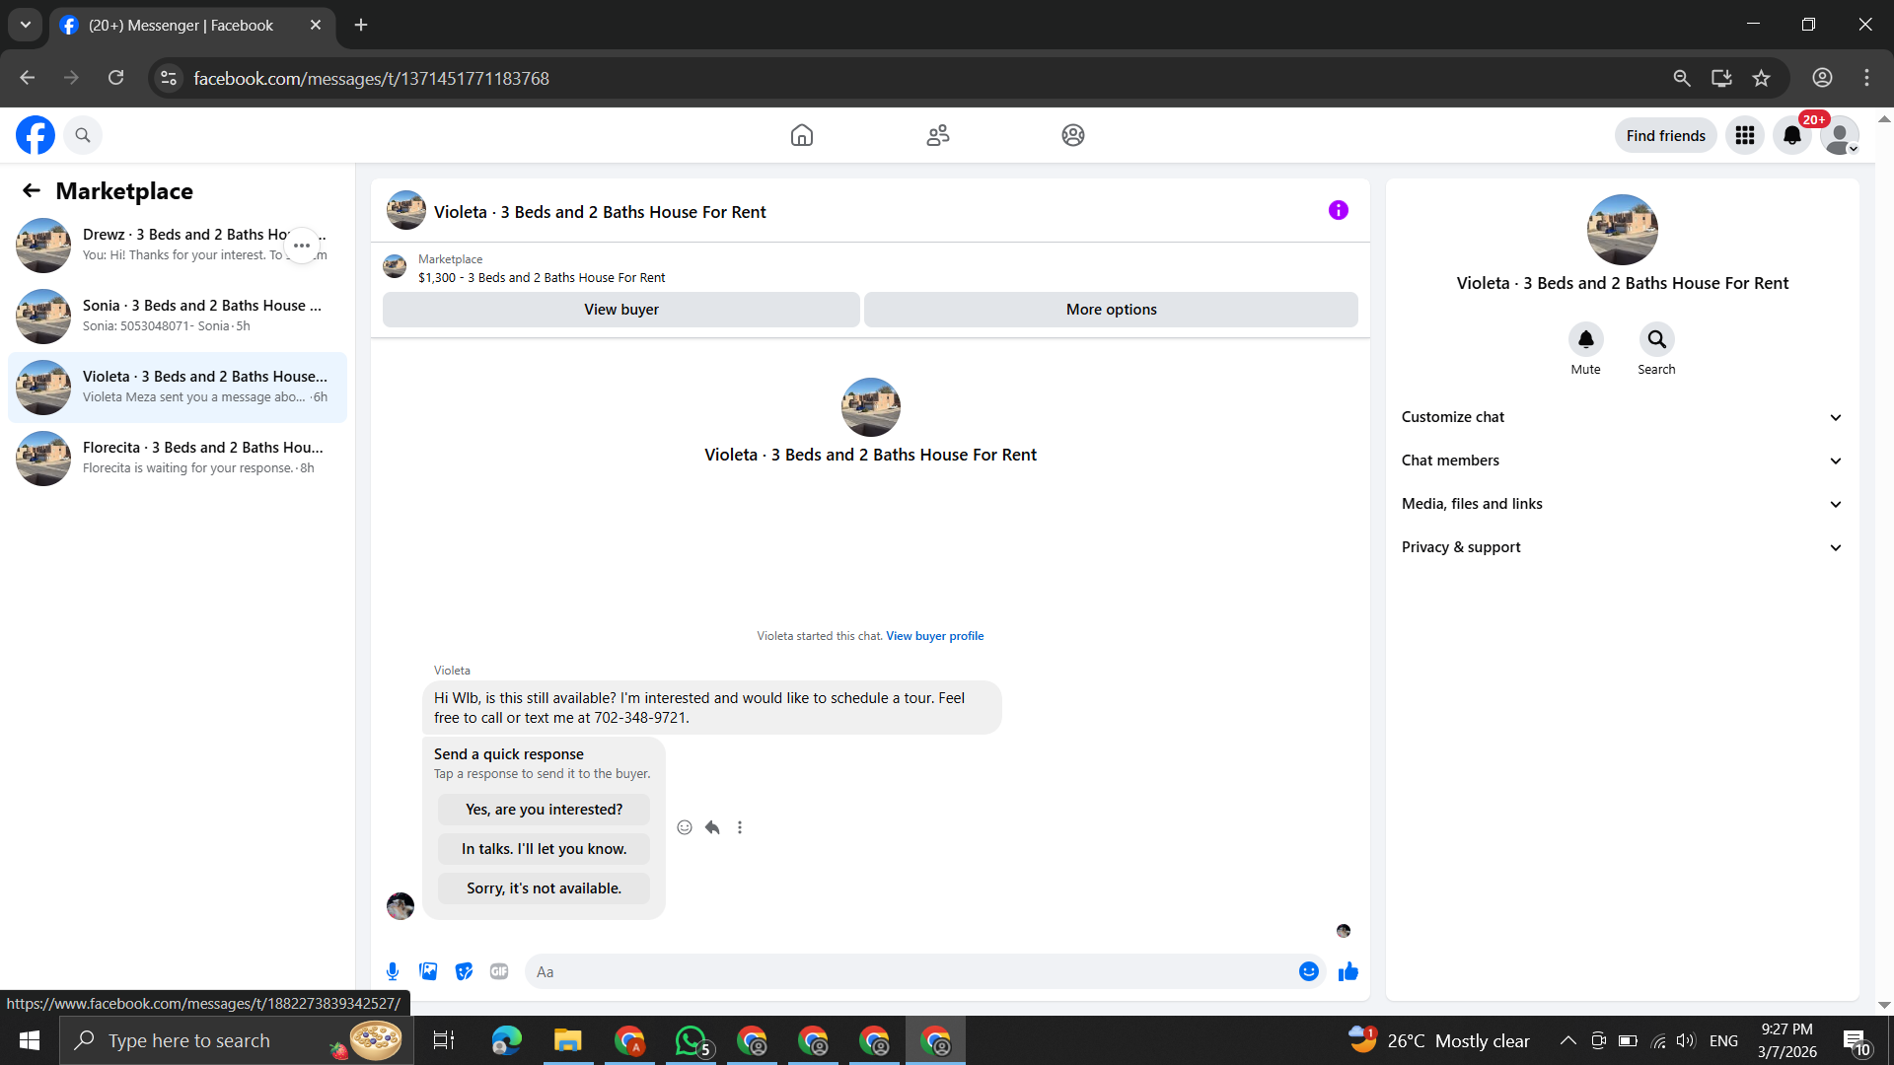The height and width of the screenshot is (1065, 1894).
Task: Open the Facebook menu grid icon
Action: pos(1745,135)
